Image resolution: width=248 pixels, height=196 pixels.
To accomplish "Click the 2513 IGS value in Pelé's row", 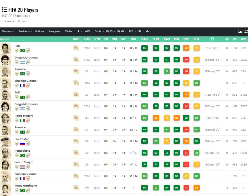I will (244, 48).
